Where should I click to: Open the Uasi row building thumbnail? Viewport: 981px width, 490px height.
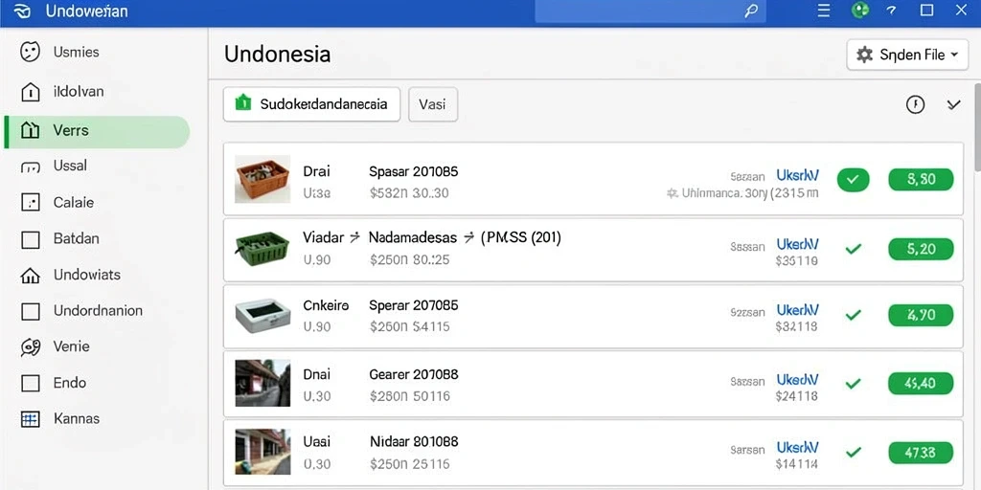tap(262, 452)
